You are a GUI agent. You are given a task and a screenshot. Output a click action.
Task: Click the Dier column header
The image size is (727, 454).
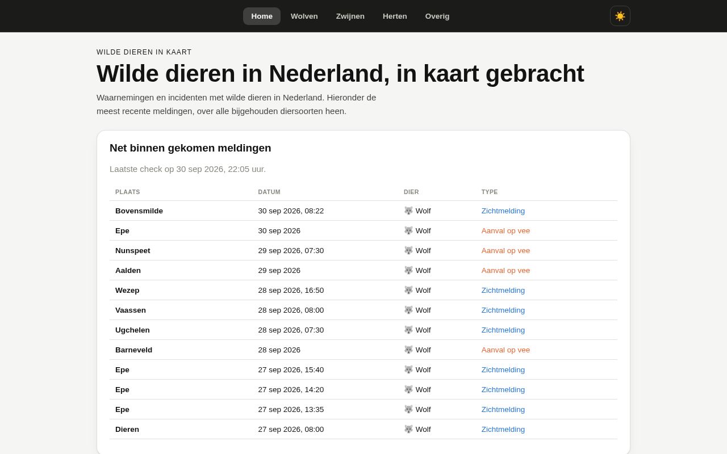click(x=411, y=192)
